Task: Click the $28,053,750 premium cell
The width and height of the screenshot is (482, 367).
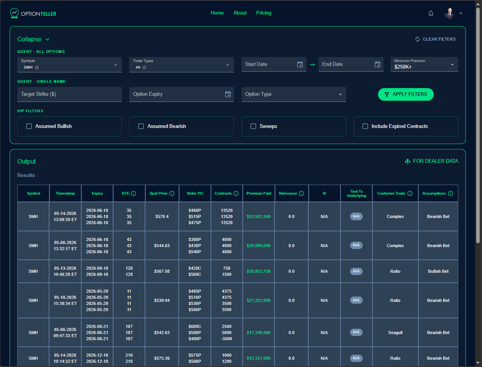Action: tap(258, 272)
